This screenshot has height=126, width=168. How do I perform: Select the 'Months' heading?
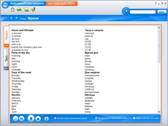point(16,95)
